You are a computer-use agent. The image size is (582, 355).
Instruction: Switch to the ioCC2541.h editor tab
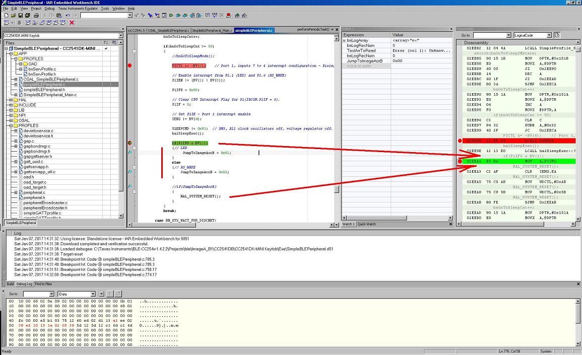point(137,30)
